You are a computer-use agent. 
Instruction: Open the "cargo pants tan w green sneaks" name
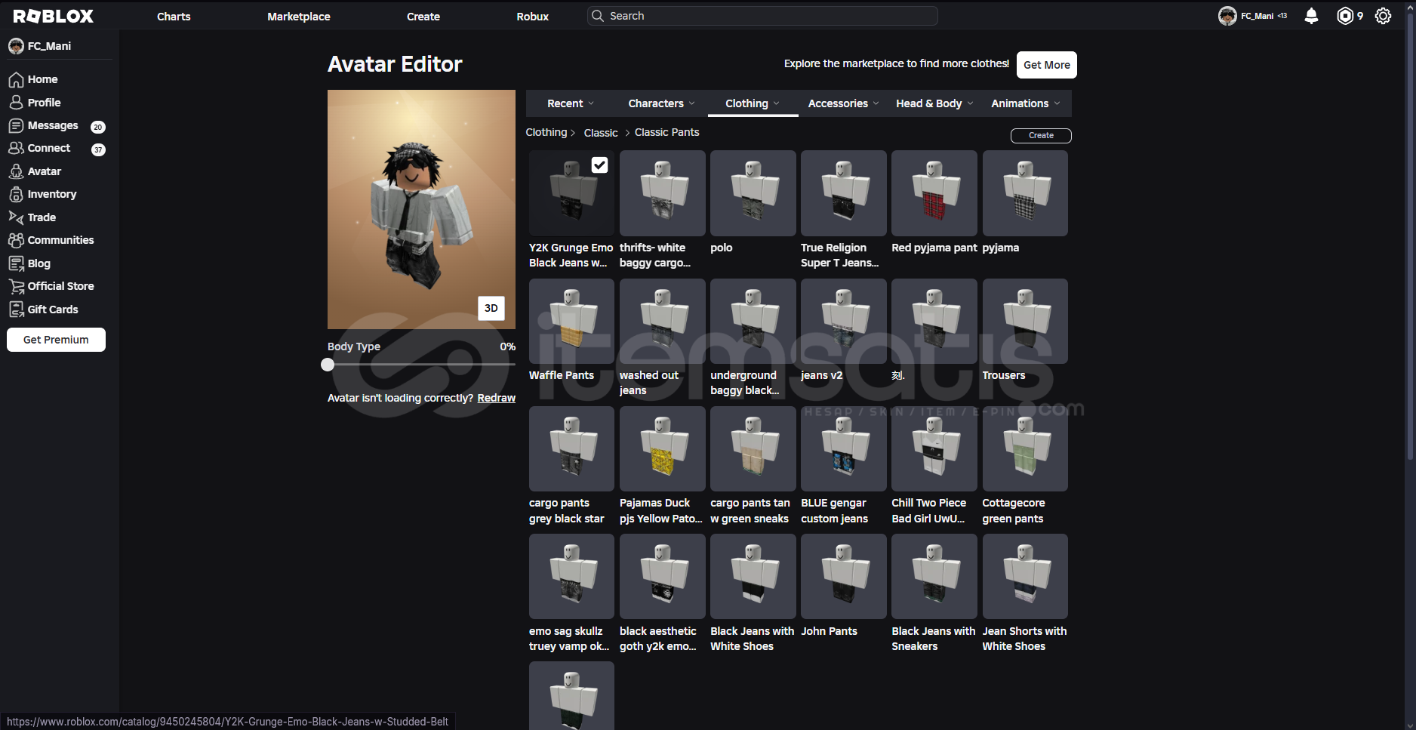pos(750,511)
